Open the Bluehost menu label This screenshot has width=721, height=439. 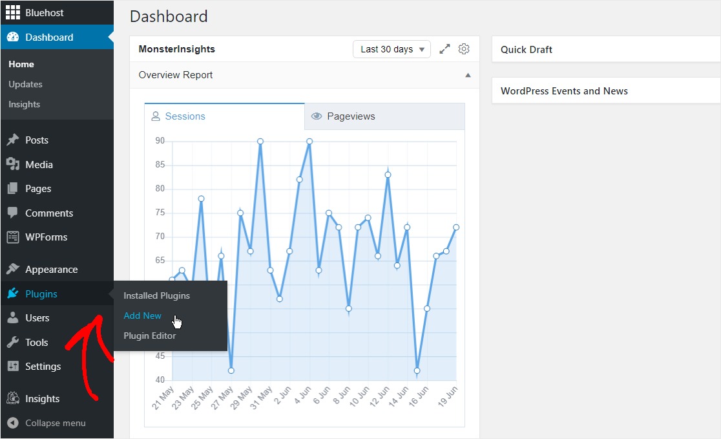45,13
